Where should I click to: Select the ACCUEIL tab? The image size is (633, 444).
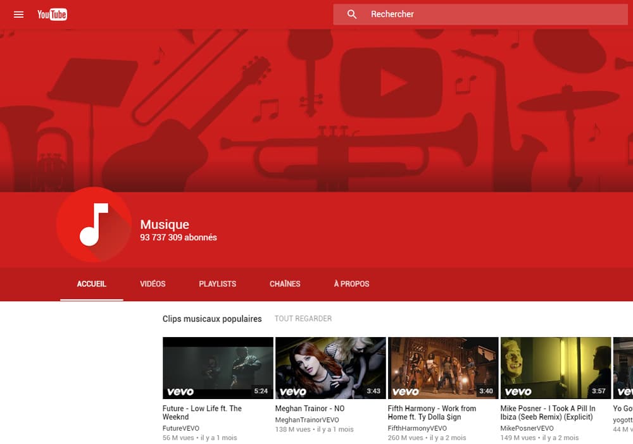pyautogui.click(x=91, y=284)
